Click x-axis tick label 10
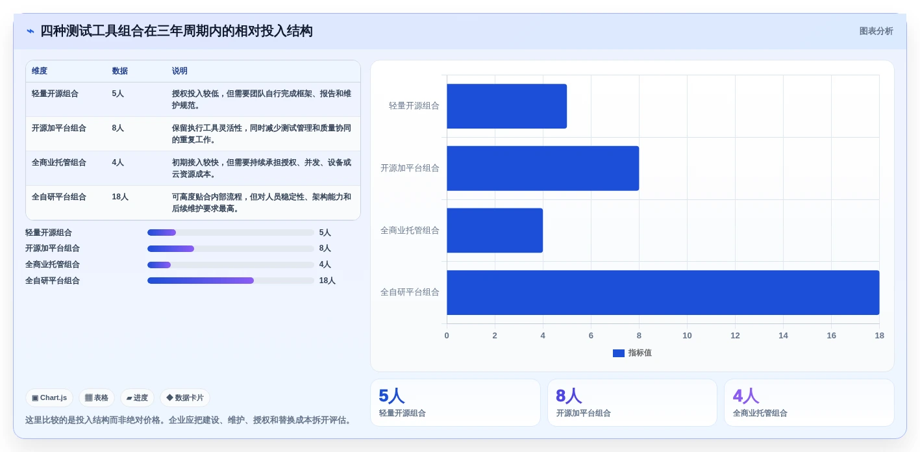Image resolution: width=920 pixels, height=452 pixels. [x=687, y=336]
